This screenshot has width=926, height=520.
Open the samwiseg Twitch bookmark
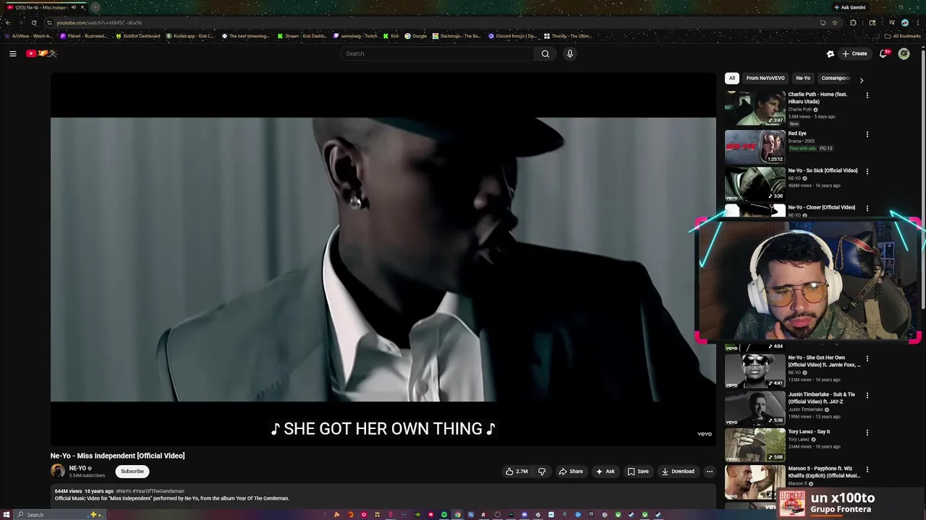[355, 36]
